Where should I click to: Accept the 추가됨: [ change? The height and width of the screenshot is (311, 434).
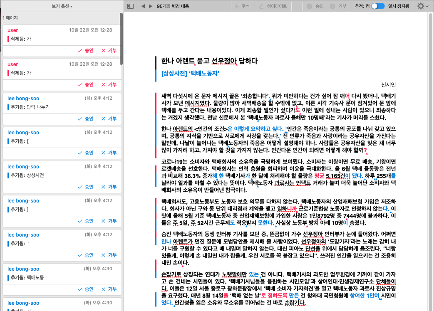point(86,153)
